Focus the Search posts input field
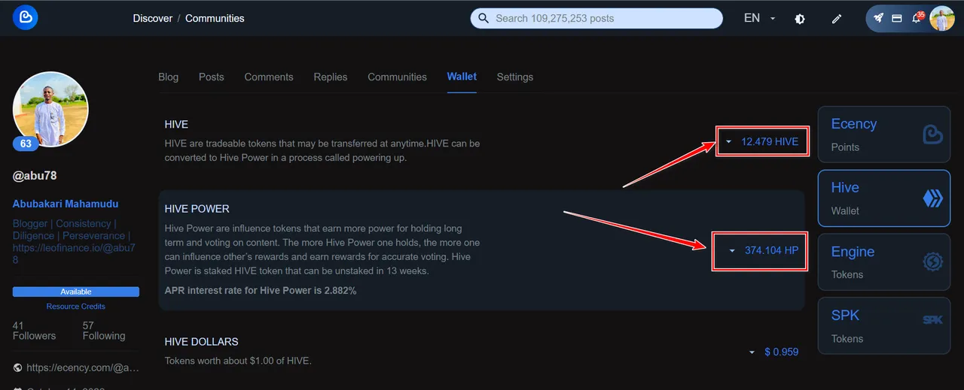 tap(596, 18)
